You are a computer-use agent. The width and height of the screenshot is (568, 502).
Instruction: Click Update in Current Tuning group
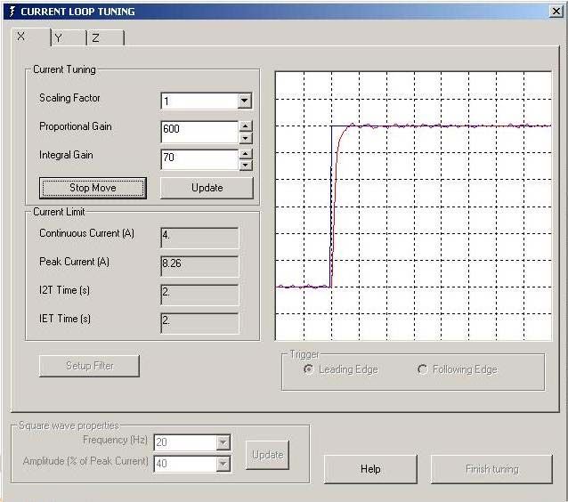click(207, 188)
